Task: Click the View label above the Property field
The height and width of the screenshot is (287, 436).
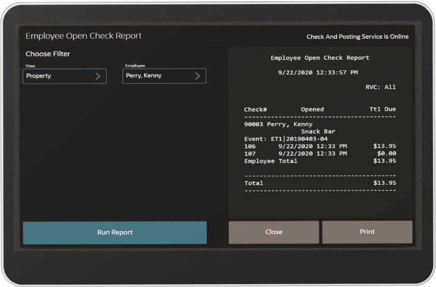Action: click(31, 66)
